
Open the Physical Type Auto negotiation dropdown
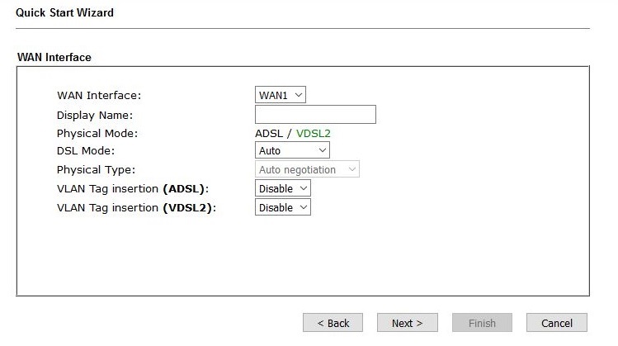[307, 169]
